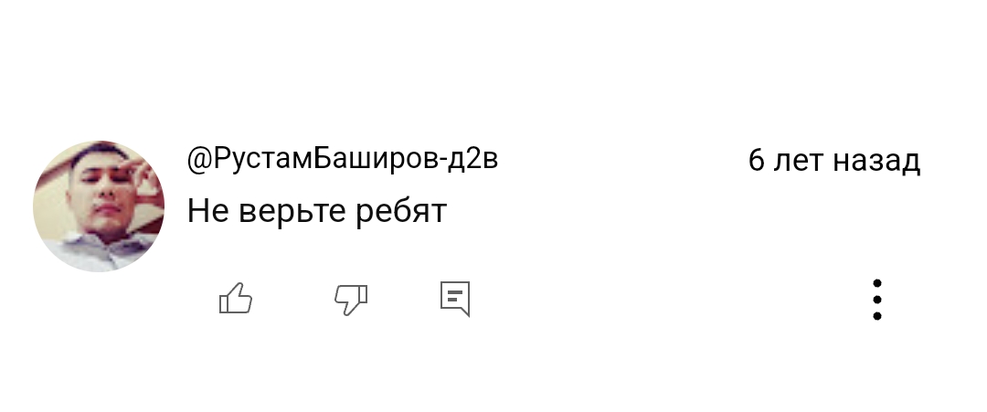Select the speech-bubble reply button
This screenshot has height=412, width=987.
coord(455,299)
